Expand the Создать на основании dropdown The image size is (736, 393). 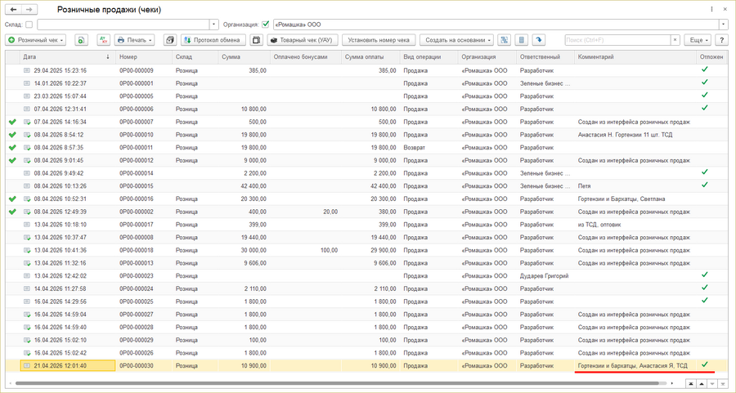(x=457, y=40)
